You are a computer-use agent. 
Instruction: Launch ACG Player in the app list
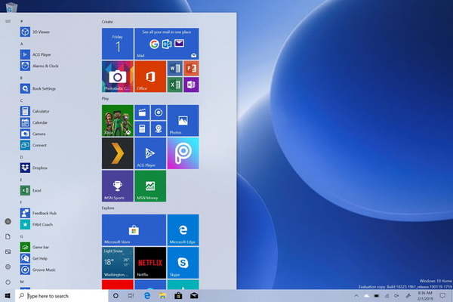point(35,54)
